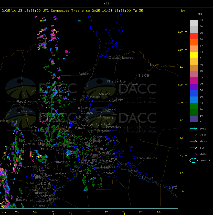Screen dimensions: 213x215
Task: Click the 'E_1-736' map label
Action: click(144, 76)
